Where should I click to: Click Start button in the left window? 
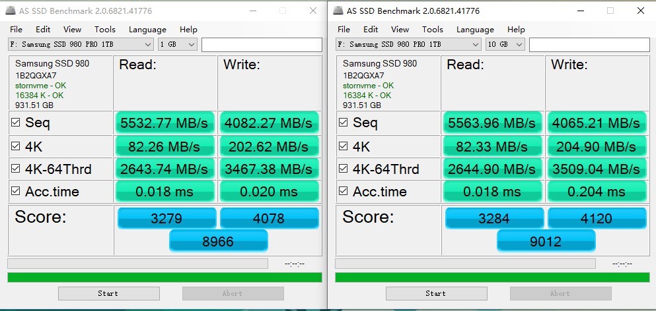109,293
